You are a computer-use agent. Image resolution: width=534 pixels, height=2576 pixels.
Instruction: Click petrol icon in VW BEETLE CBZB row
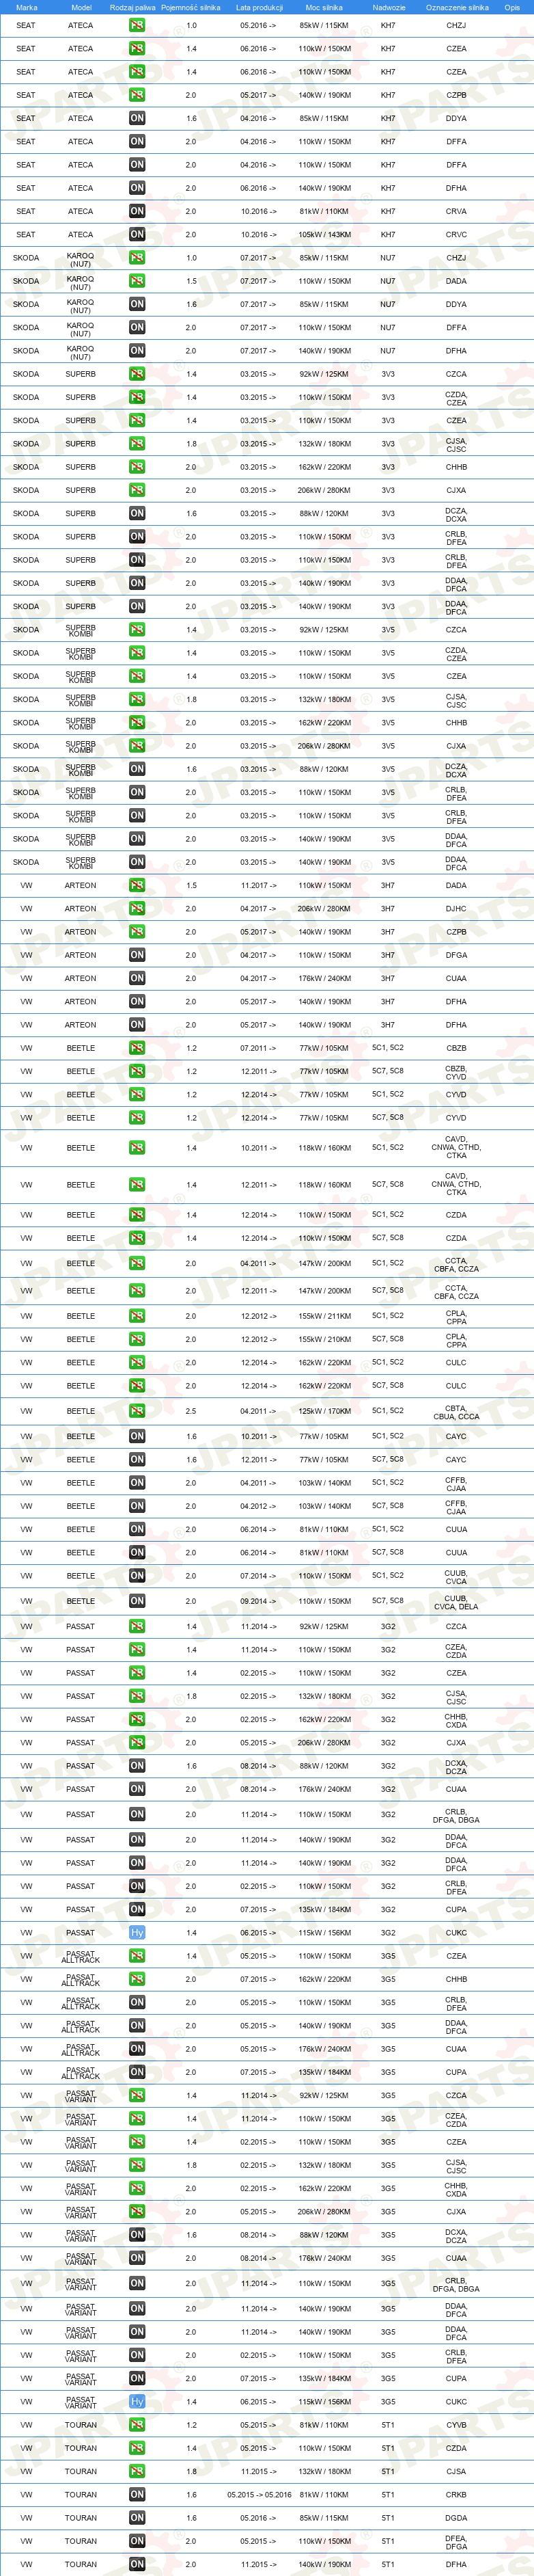(137, 1048)
